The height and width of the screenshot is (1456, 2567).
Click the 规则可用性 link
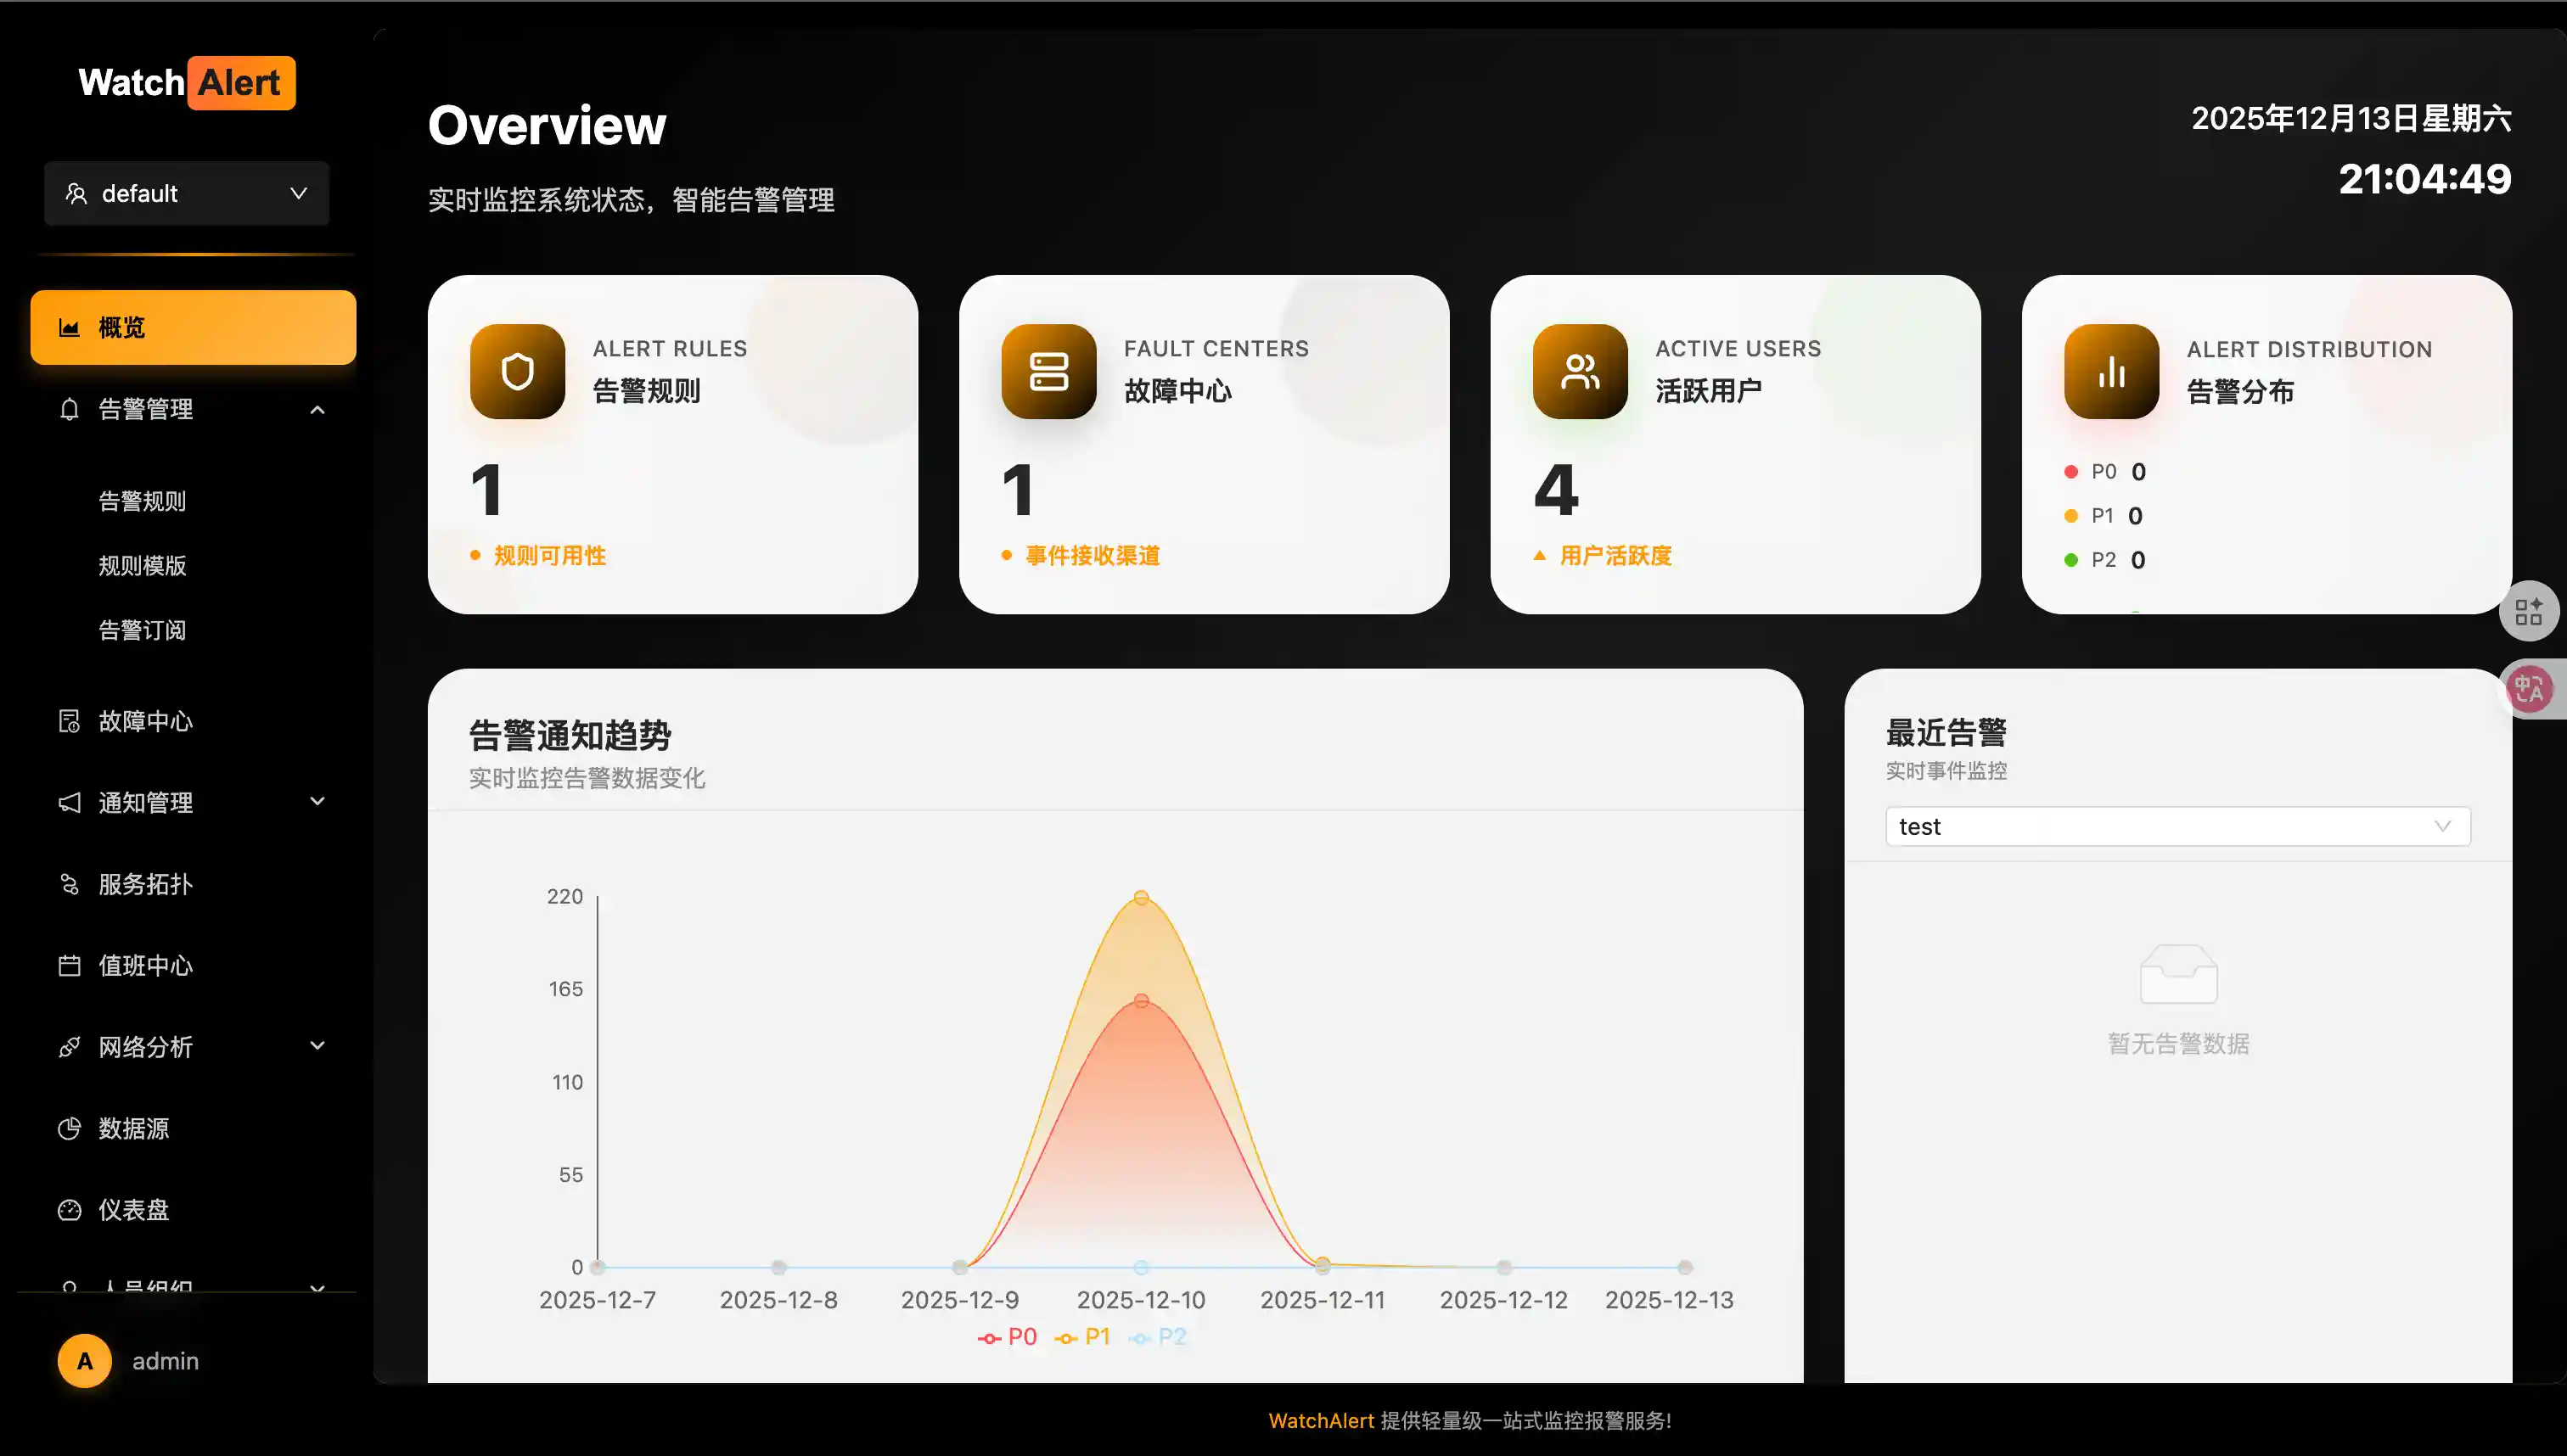549,555
